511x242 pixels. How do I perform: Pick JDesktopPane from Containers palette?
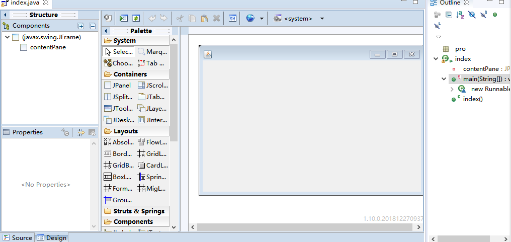[x=119, y=120]
